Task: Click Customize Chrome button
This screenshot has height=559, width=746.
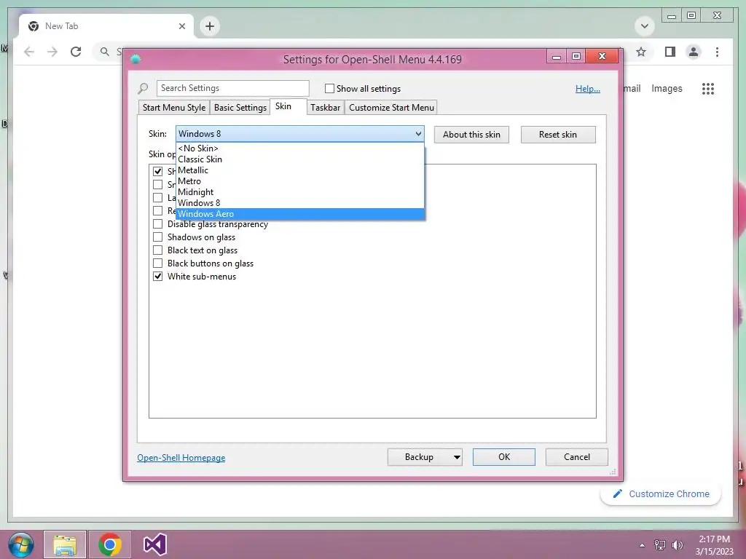Action: pyautogui.click(x=661, y=494)
